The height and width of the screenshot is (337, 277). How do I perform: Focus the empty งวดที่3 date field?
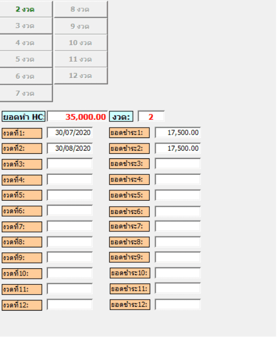(x=70, y=164)
